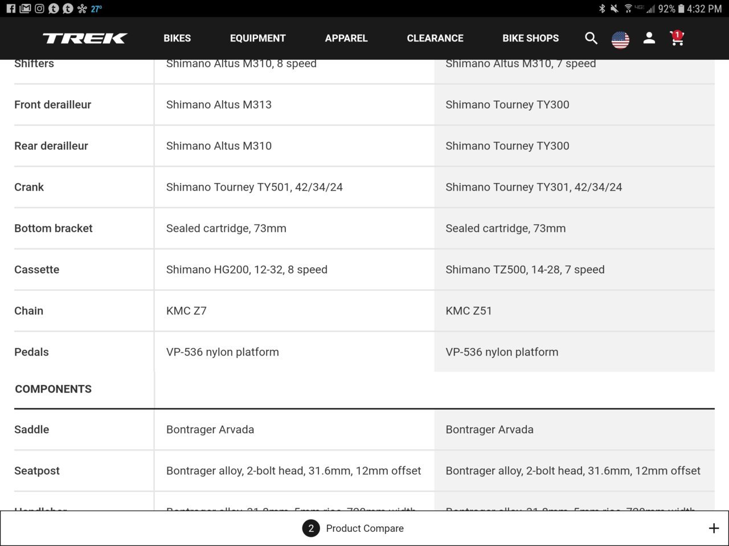Image resolution: width=729 pixels, height=546 pixels.
Task: Select first bike's Sealed cartridge, 73mm cell
Action: tap(294, 228)
